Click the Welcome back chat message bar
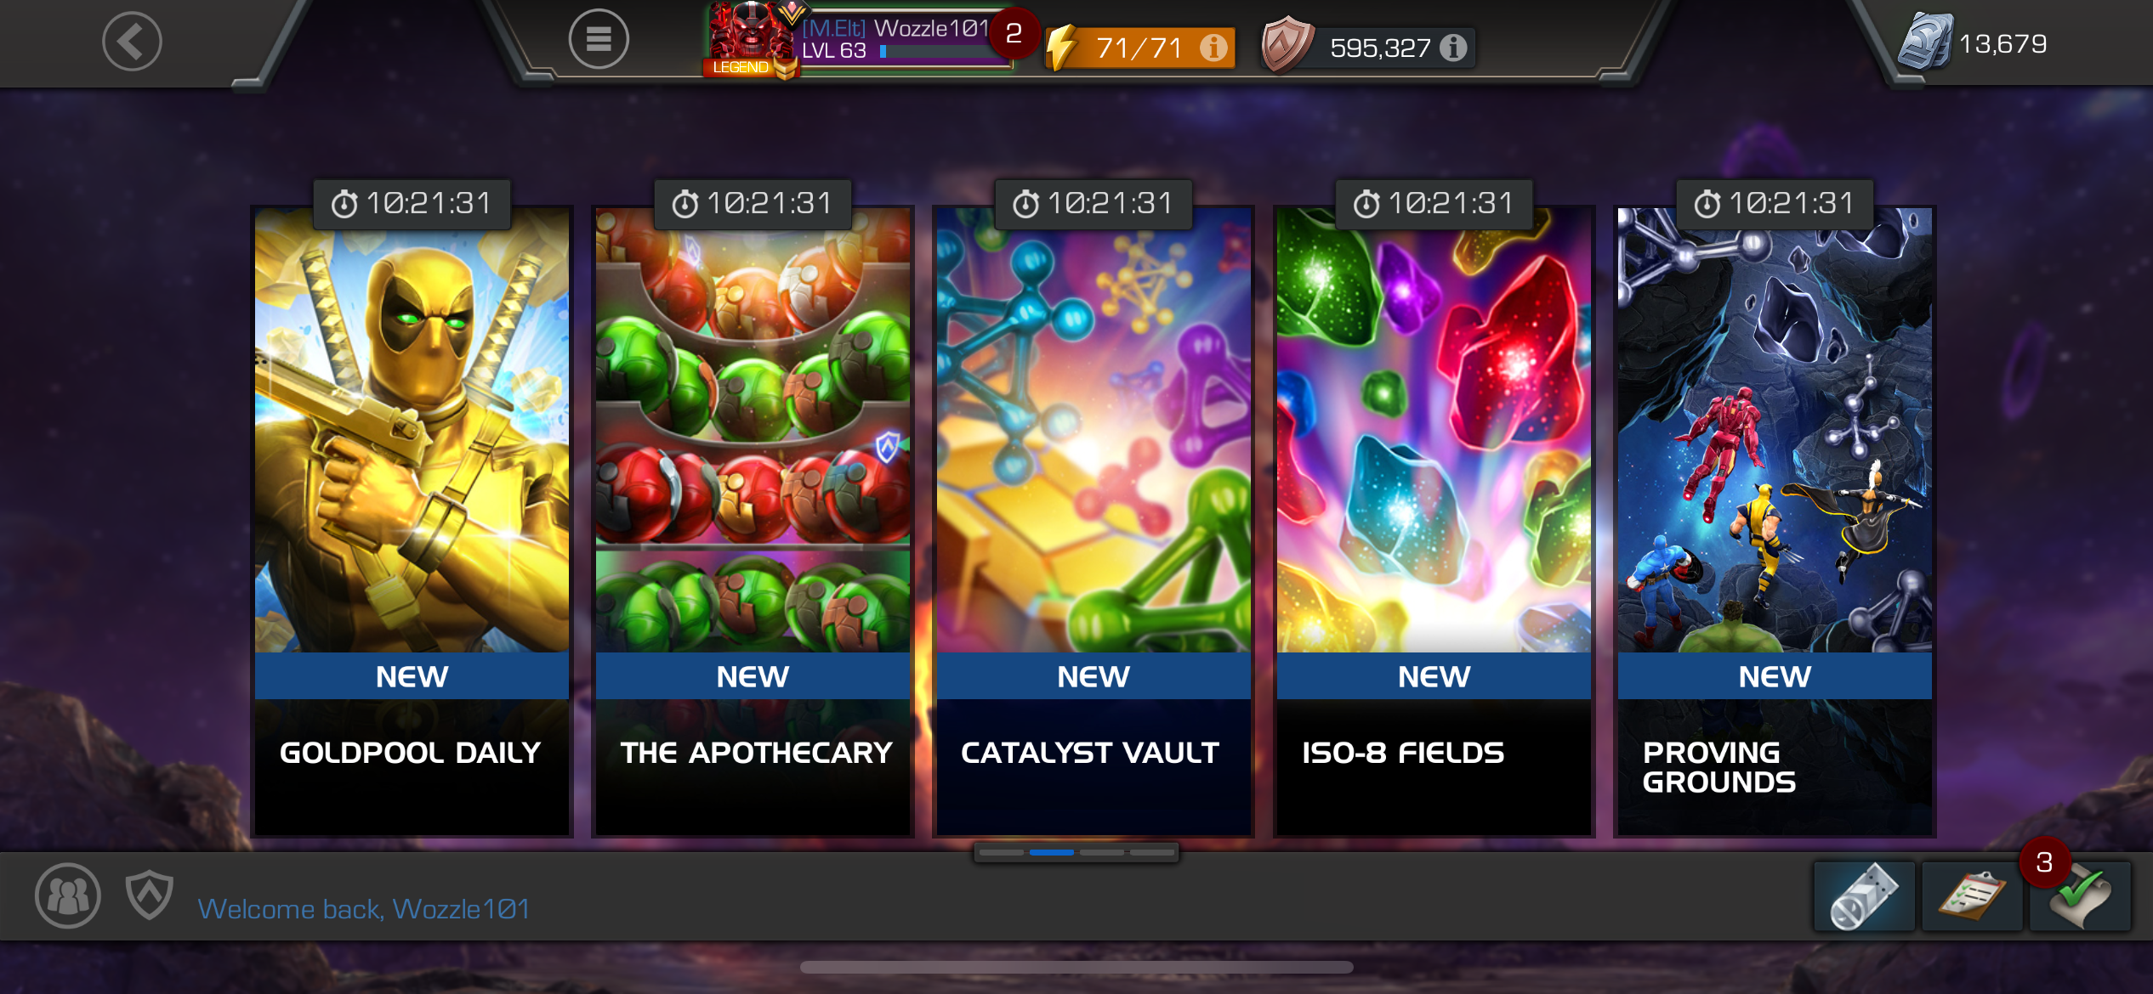Image resolution: width=2153 pixels, height=994 pixels. 364,909
